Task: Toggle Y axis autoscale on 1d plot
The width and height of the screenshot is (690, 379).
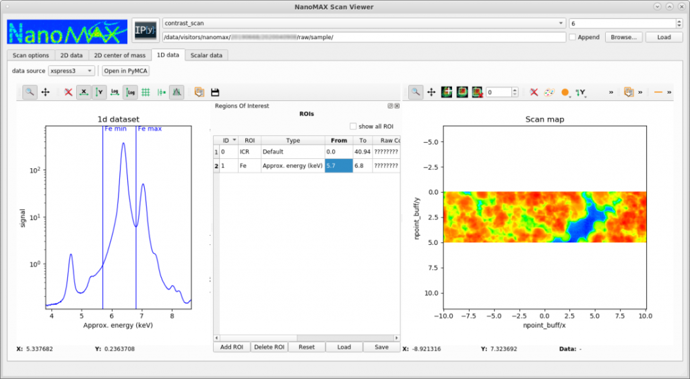Action: (x=99, y=92)
